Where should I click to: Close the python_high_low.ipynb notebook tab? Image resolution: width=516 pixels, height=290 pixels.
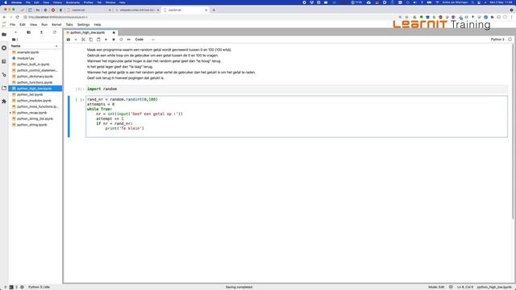pyautogui.click(x=114, y=32)
